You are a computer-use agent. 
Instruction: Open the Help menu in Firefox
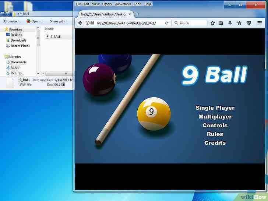tap(148, 4)
